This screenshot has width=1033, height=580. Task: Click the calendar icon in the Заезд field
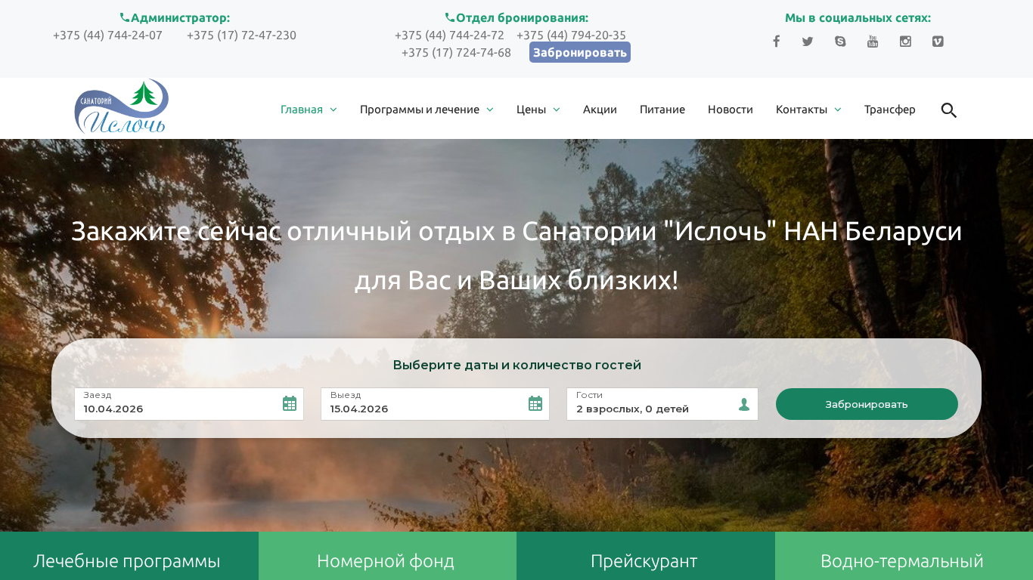pos(290,403)
